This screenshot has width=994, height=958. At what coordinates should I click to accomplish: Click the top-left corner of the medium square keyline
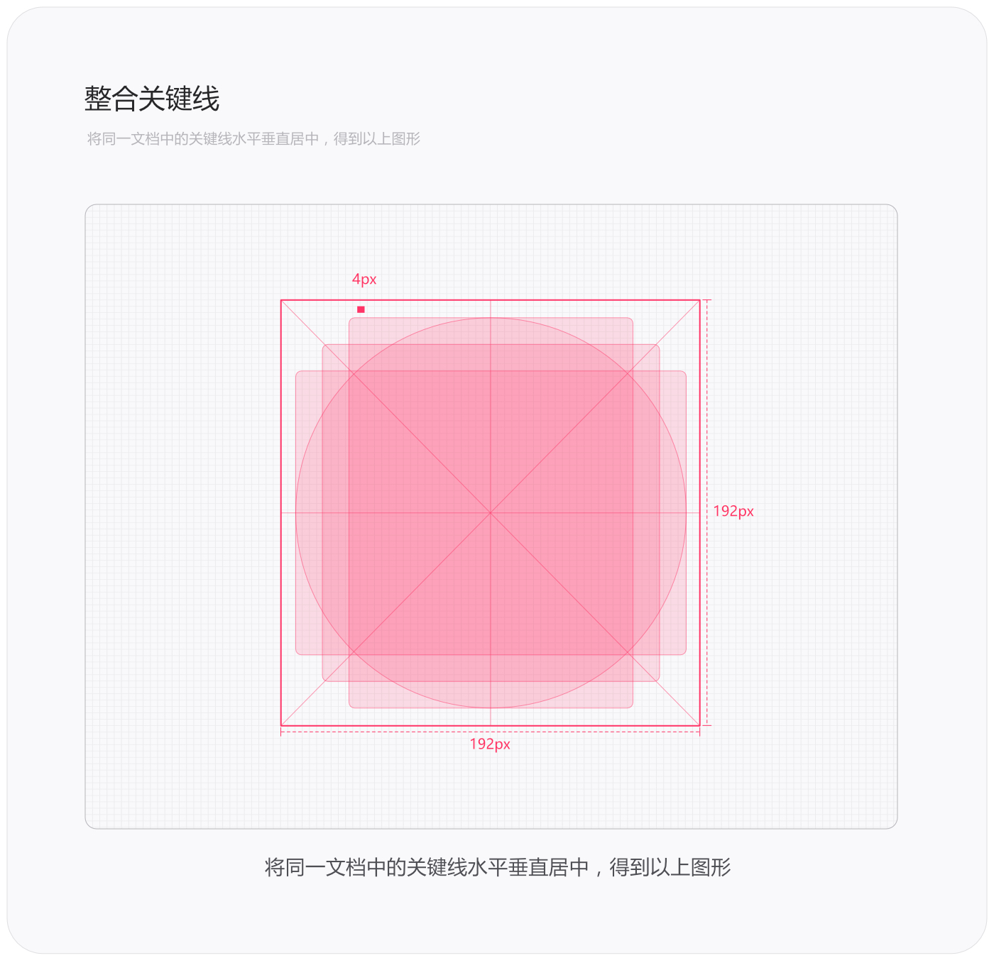click(x=323, y=345)
